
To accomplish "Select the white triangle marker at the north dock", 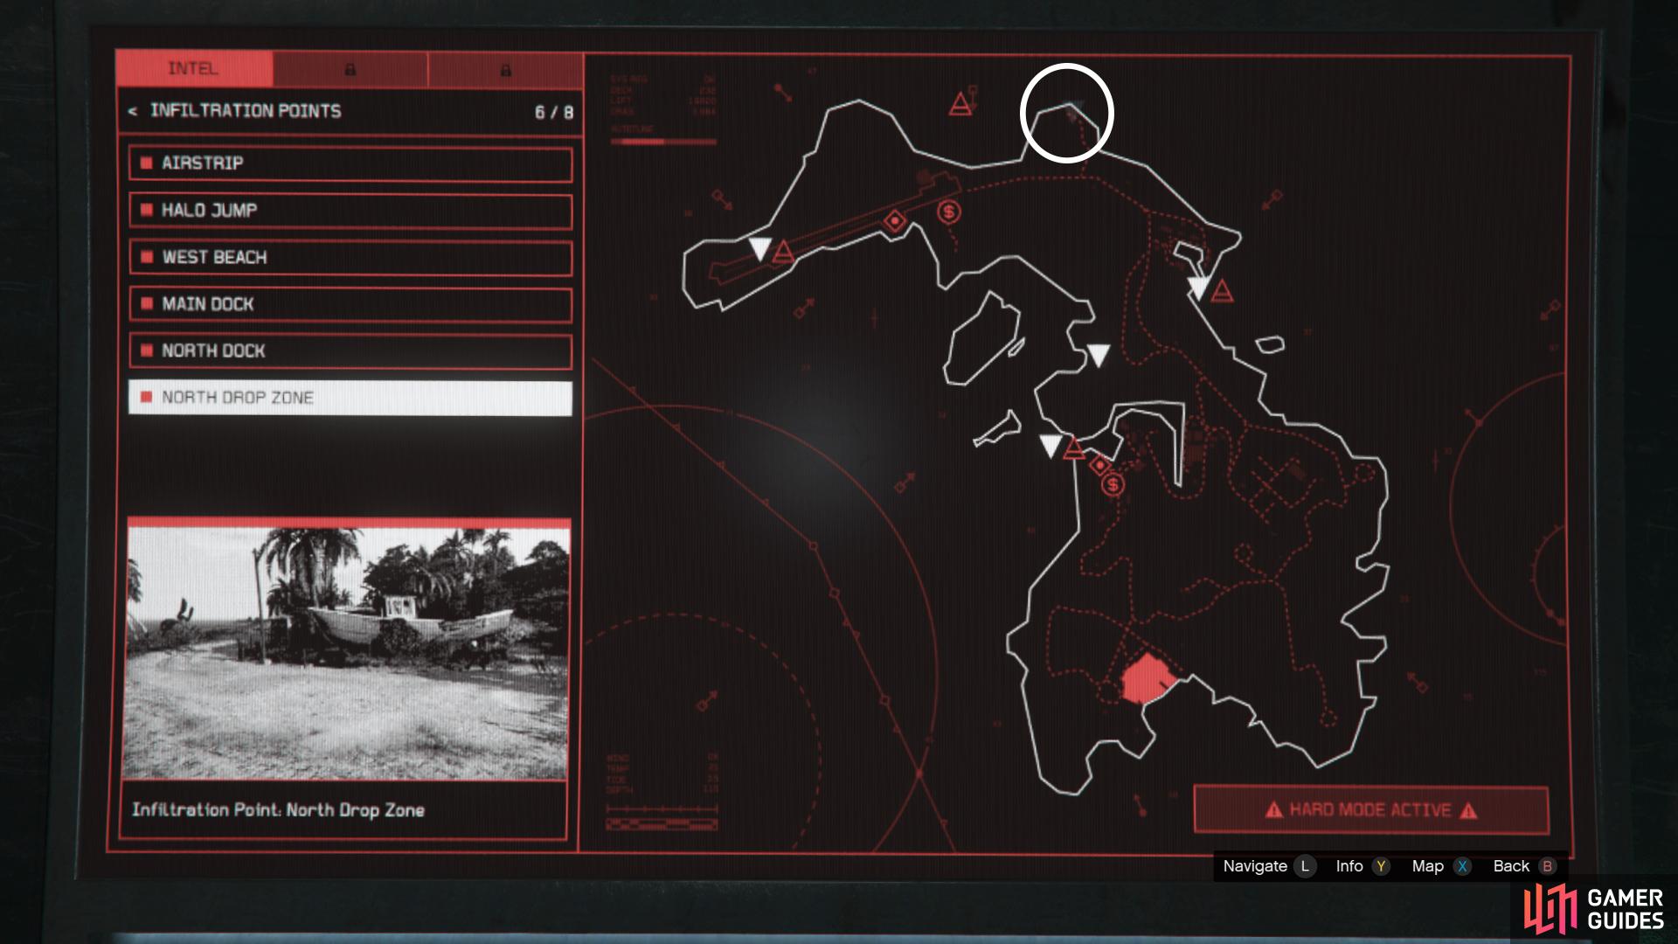I will tap(1198, 288).
